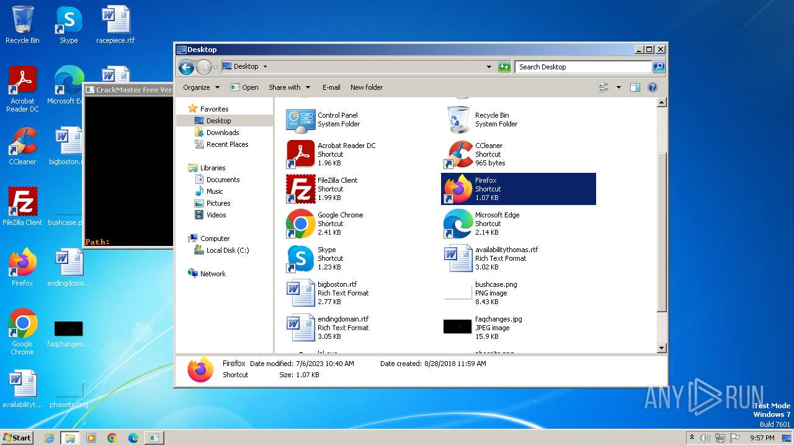The height and width of the screenshot is (446, 794).
Task: Click the Search Desktop field
Action: tap(584, 67)
